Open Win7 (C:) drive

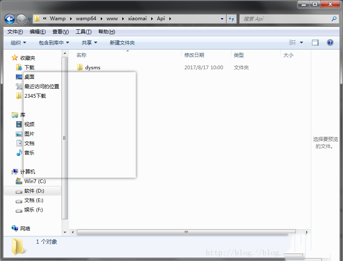35,181
